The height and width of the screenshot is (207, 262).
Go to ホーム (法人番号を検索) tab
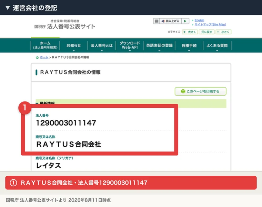click(45, 45)
